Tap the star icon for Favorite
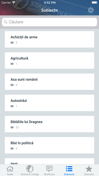 (89, 169)
